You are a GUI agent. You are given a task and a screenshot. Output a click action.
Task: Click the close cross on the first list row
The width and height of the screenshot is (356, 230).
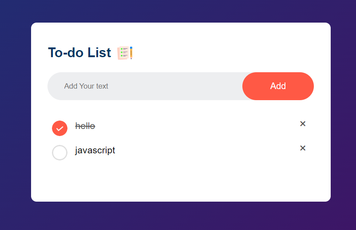tap(303, 124)
